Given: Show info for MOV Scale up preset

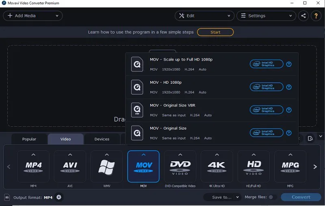Looking at the screenshot, I should pos(289,64).
